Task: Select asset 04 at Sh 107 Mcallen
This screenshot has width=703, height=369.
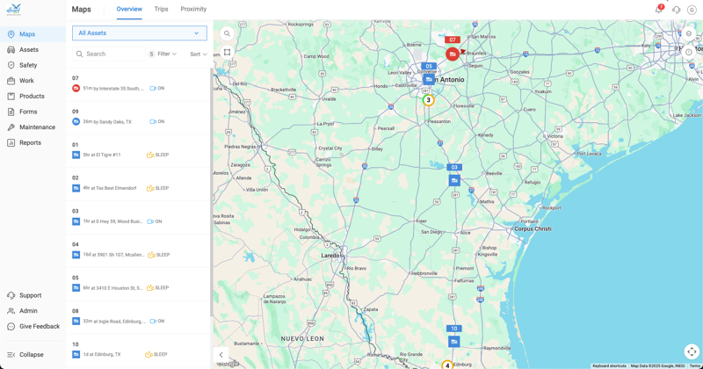Action: pos(140,250)
